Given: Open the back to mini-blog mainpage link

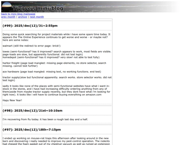Looking at the screenshot, I should pos(18,14).
